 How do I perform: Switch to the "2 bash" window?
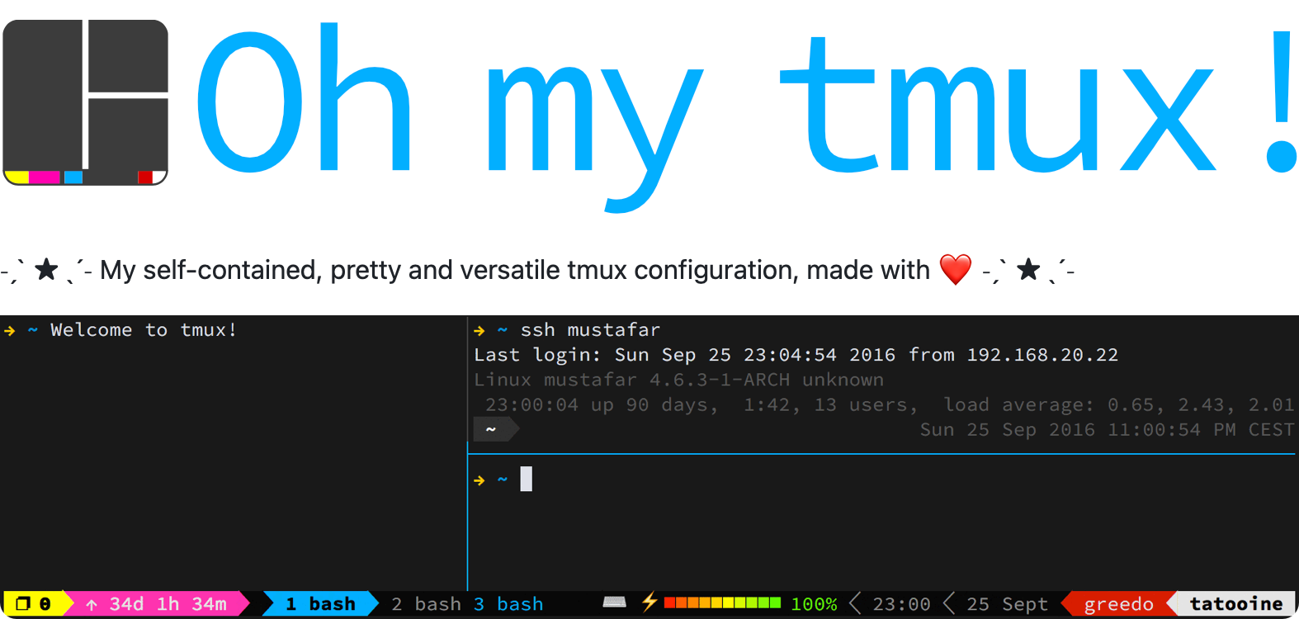pyautogui.click(x=426, y=604)
